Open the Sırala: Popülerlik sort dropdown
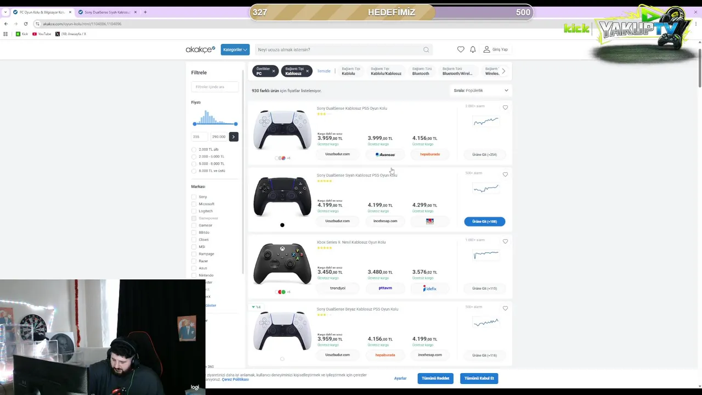This screenshot has height=395, width=702. pyautogui.click(x=481, y=91)
